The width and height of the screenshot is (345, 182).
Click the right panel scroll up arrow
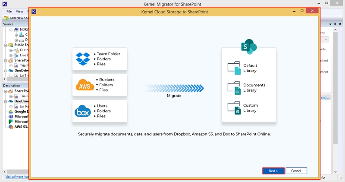(x=336, y=30)
